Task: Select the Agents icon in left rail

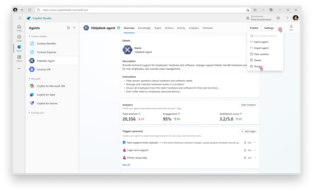Action: (x=19, y=48)
